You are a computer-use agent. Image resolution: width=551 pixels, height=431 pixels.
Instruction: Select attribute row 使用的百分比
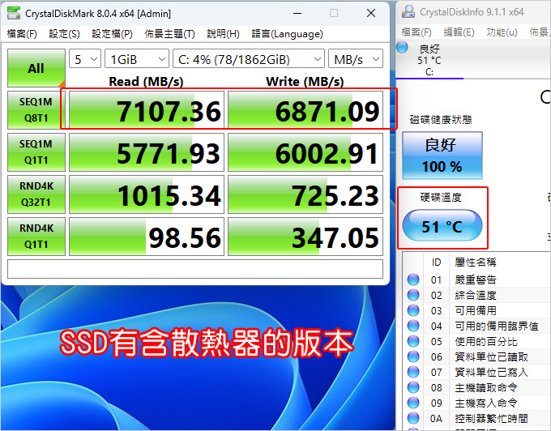(476, 341)
